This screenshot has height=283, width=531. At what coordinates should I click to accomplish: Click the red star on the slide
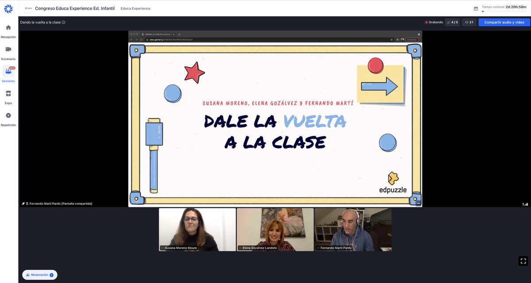195,73
